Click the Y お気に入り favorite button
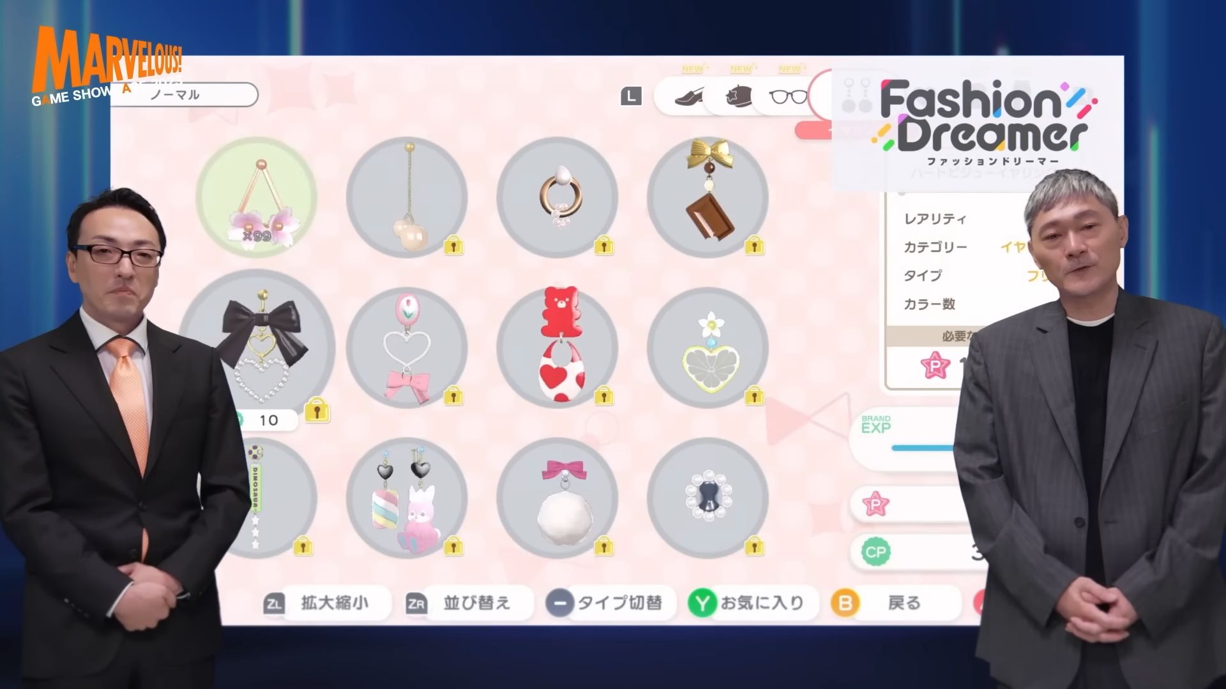This screenshot has height=689, width=1226. click(753, 603)
